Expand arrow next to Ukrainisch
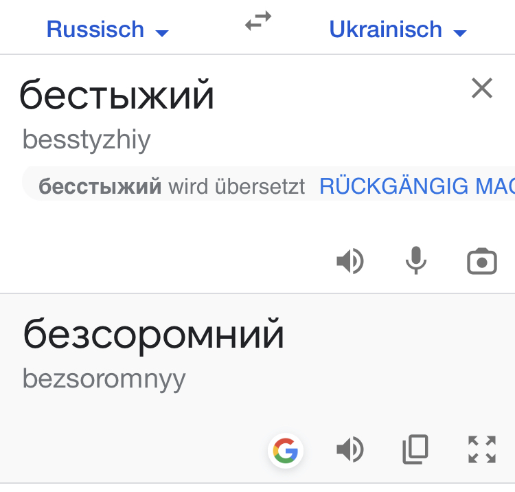Viewport: 515px width, 492px height. (460, 33)
